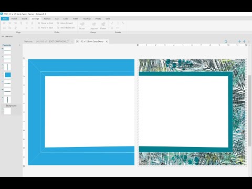Switch to the Touchup ribbon tab
252x189 pixels.
[87, 18]
